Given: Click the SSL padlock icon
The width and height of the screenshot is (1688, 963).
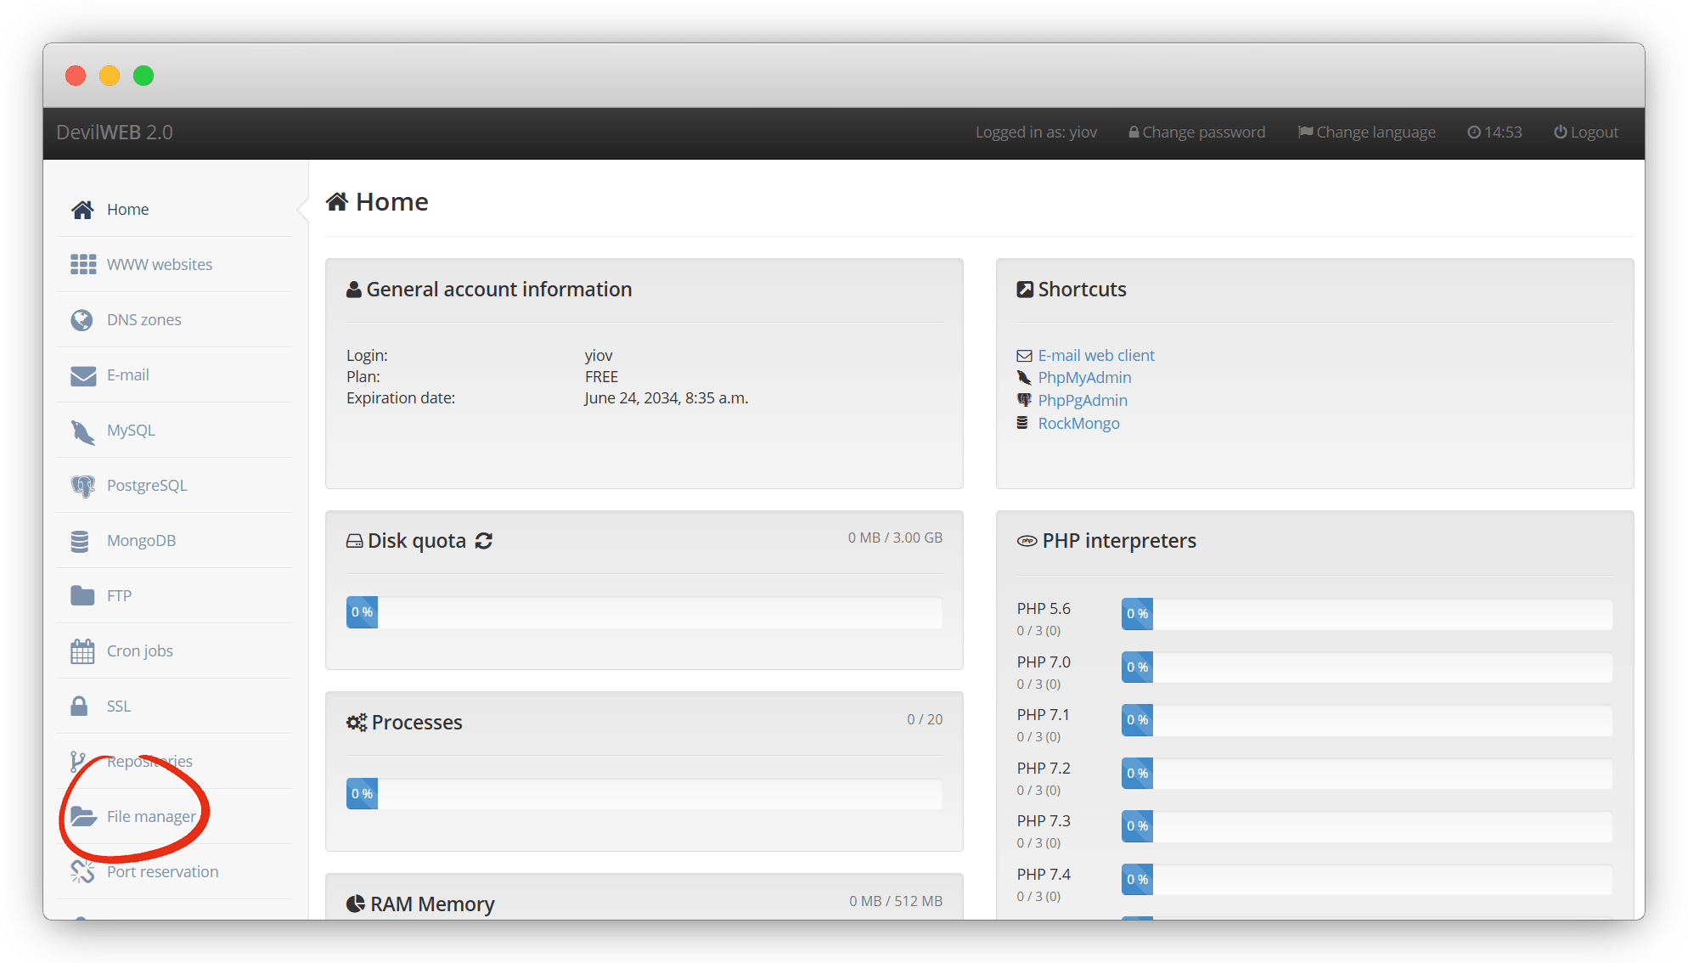Looking at the screenshot, I should (x=79, y=707).
